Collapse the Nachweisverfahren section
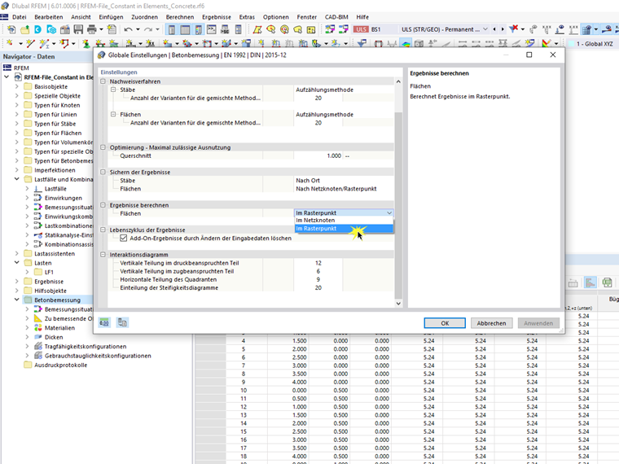Image resolution: width=619 pixels, height=464 pixels. point(103,81)
